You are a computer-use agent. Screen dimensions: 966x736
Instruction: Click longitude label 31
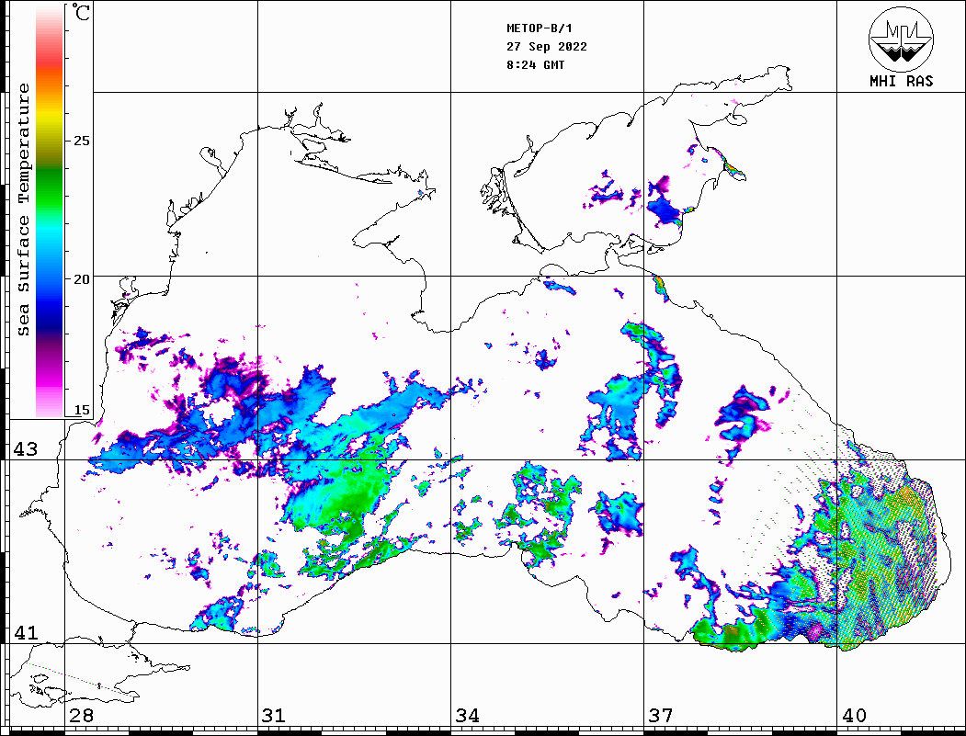coord(274,715)
